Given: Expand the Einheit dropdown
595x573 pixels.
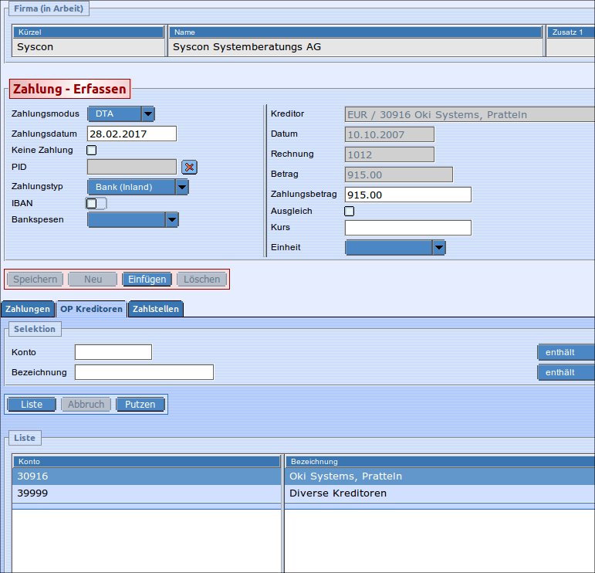Looking at the screenshot, I should coord(438,248).
